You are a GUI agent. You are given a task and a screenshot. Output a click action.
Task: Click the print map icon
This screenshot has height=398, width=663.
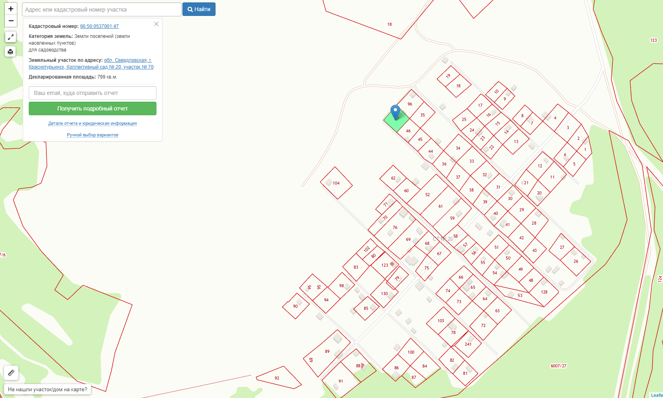point(10,51)
